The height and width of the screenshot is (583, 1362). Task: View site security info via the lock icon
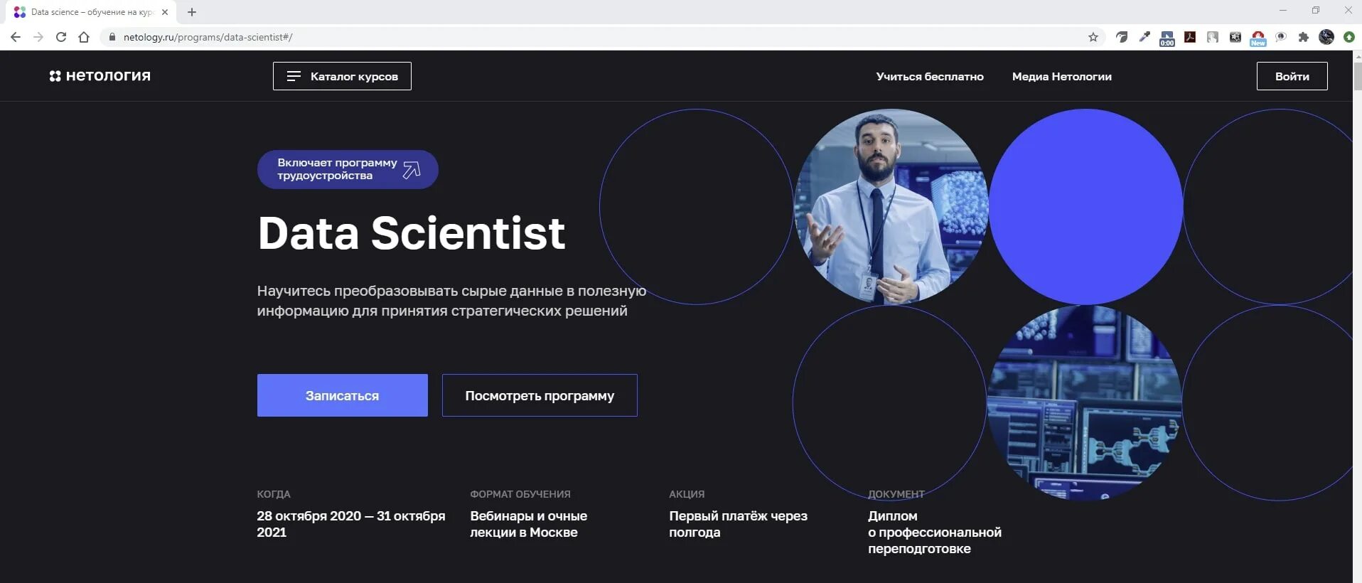112,37
